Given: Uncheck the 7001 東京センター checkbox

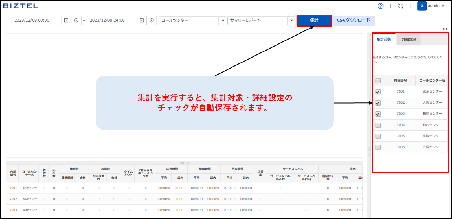Looking at the screenshot, I should coord(378,92).
